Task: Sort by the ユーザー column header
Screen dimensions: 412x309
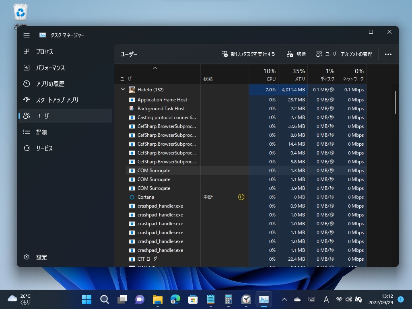Action: [x=157, y=74]
